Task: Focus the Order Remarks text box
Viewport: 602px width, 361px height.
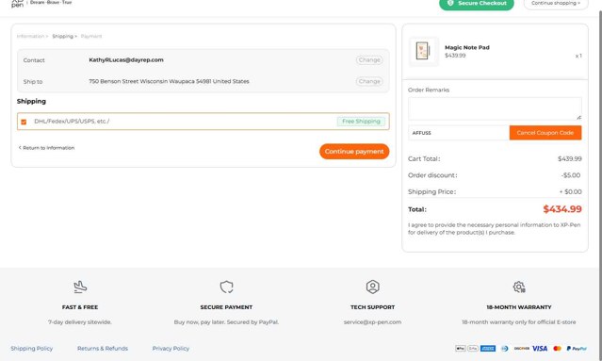Action: 495,108
